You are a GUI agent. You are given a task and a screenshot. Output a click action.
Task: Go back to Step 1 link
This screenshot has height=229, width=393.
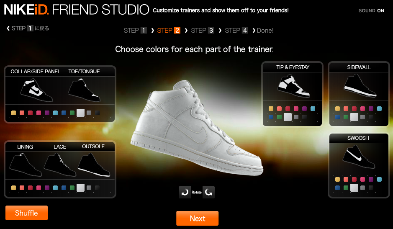coord(28,28)
